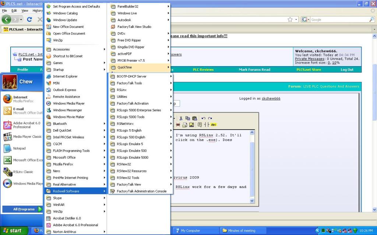This screenshot has height=235, width=377.
Task: Click the bookmark star in address bar
Action: (x=290, y=20)
